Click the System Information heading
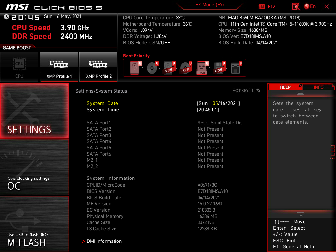 [110, 178]
